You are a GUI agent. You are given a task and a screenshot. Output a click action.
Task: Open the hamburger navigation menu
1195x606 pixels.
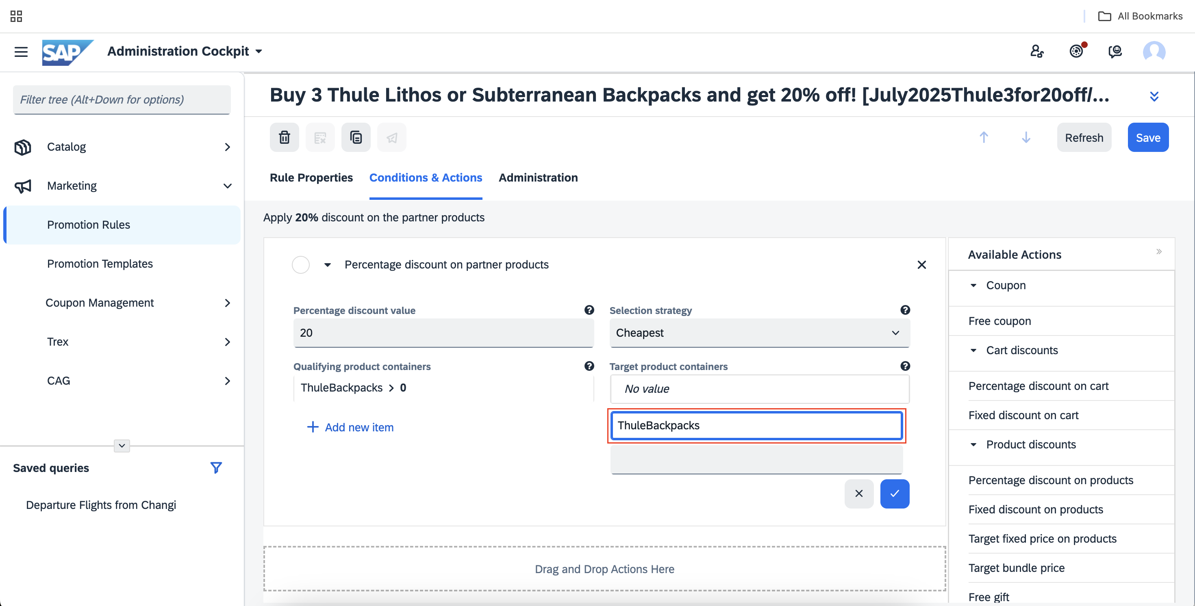click(x=21, y=52)
